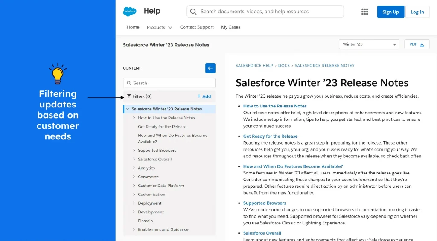The width and height of the screenshot is (437, 241).
Task: Open the app launcher grid icon
Action: (364, 12)
